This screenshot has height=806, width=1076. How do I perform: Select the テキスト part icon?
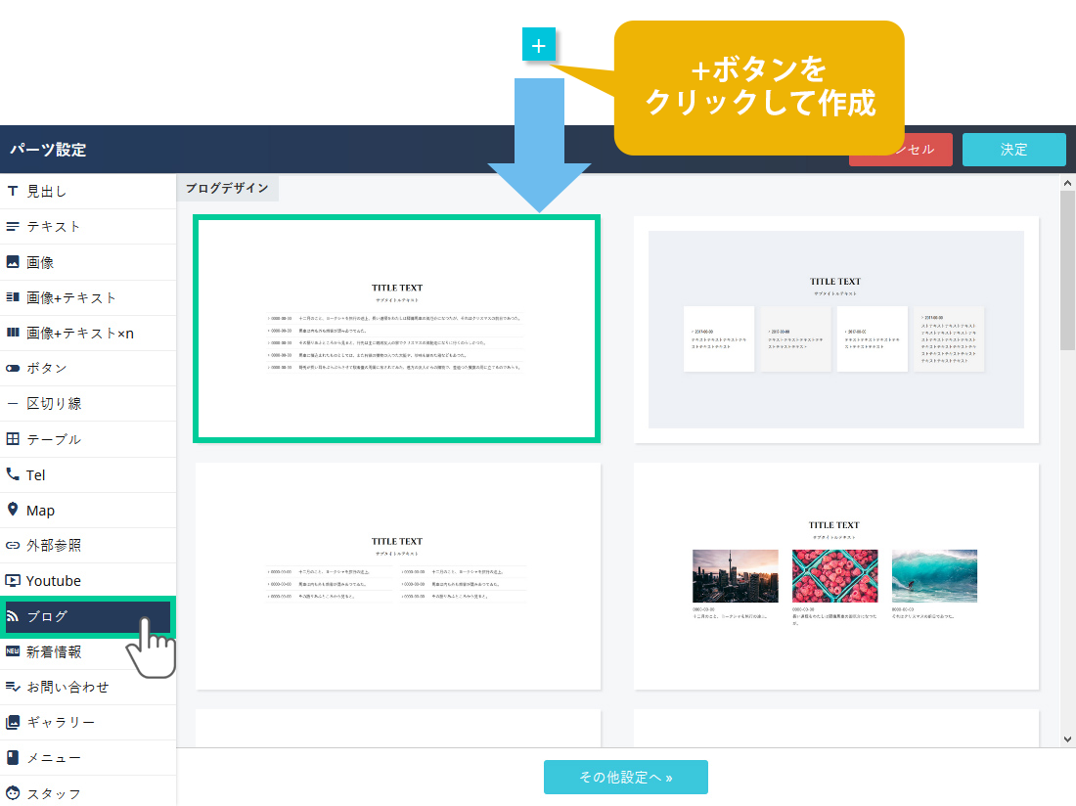coord(13,227)
